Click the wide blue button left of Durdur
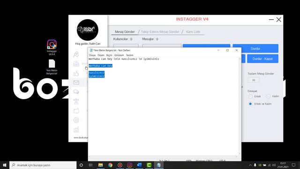Screen dimensions: 300x169 point(206,46)
